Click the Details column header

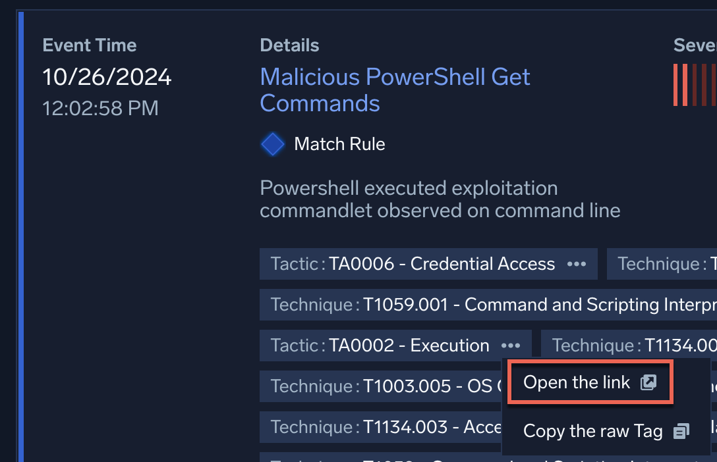[289, 45]
